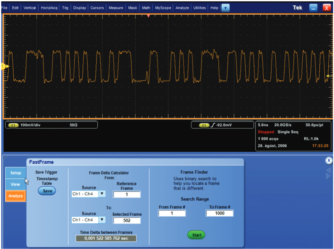
Task: Click the Tek logo
Action: click(297, 7)
